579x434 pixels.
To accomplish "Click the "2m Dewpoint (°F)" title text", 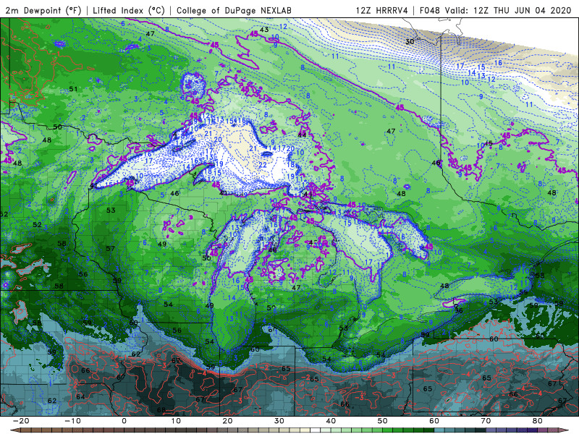I will 43,10.
